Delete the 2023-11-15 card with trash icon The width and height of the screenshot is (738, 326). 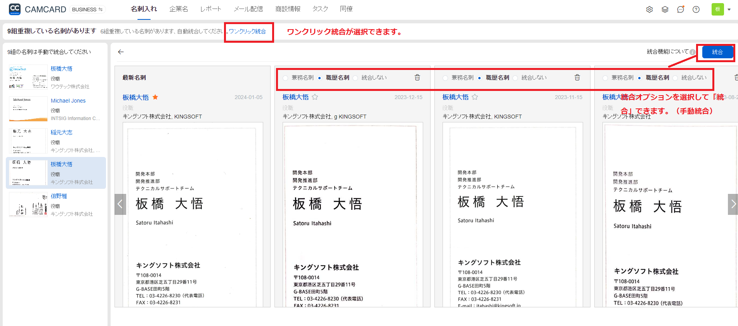point(577,77)
